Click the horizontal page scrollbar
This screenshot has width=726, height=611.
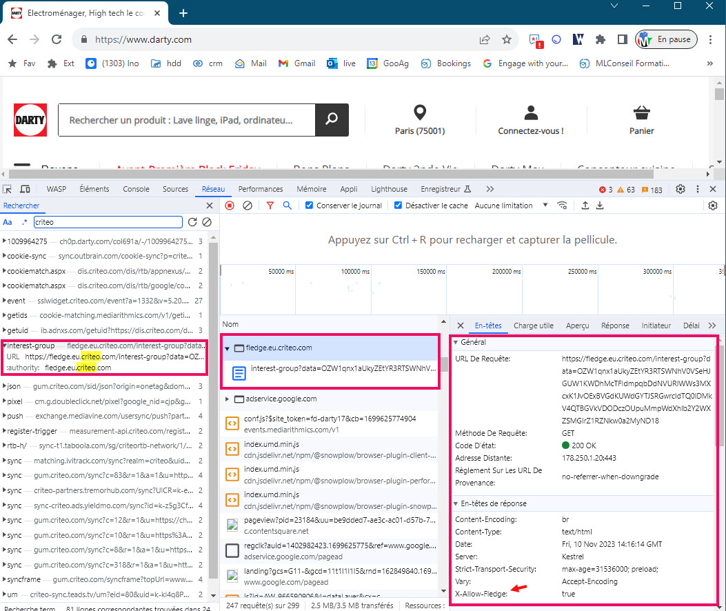tap(331, 174)
